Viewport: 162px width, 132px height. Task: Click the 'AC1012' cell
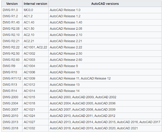click(x=35, y=85)
